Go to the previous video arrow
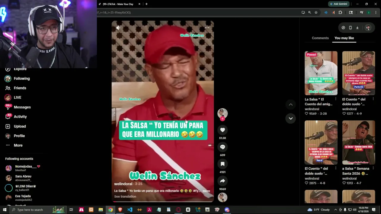This screenshot has width=381, height=214. point(291,104)
